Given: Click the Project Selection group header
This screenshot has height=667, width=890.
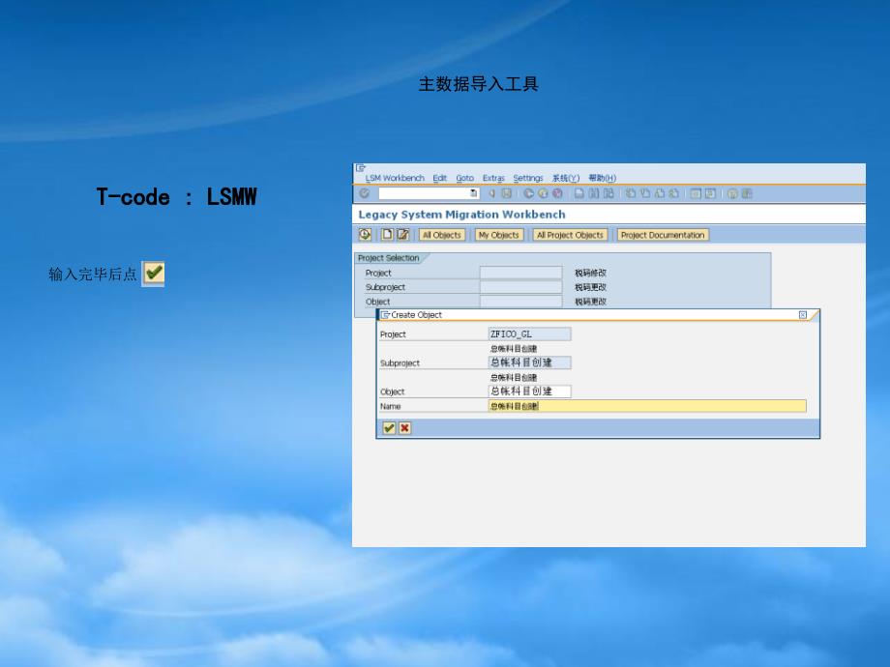Looking at the screenshot, I should [388, 258].
